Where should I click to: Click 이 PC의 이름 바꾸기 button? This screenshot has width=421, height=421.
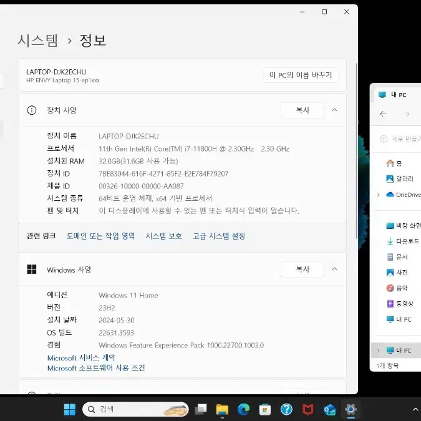coord(301,75)
